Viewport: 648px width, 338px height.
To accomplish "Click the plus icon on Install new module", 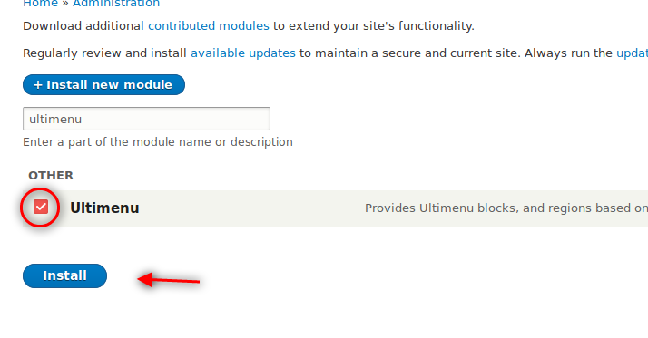I will (38, 85).
